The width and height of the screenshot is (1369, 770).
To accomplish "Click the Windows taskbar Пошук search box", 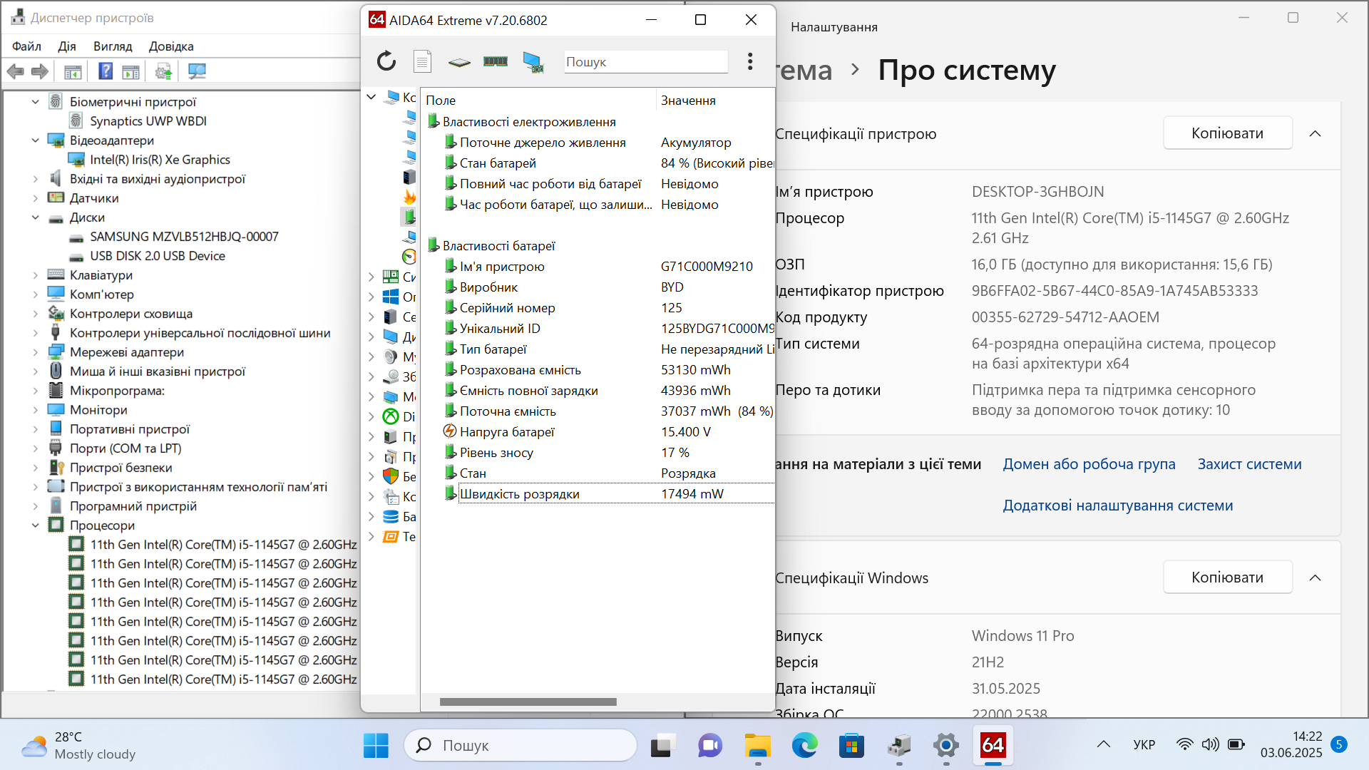I will [521, 745].
